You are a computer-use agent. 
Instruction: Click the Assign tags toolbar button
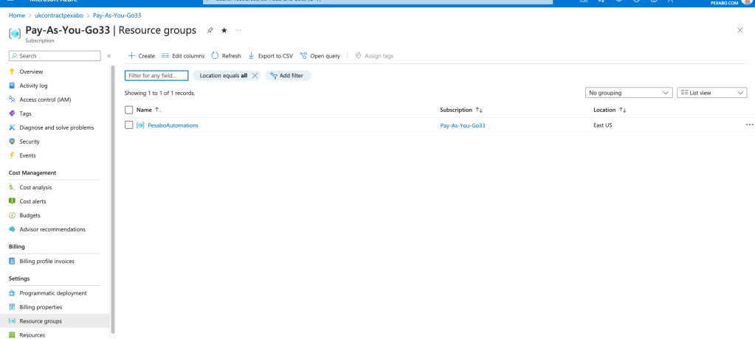(x=374, y=56)
